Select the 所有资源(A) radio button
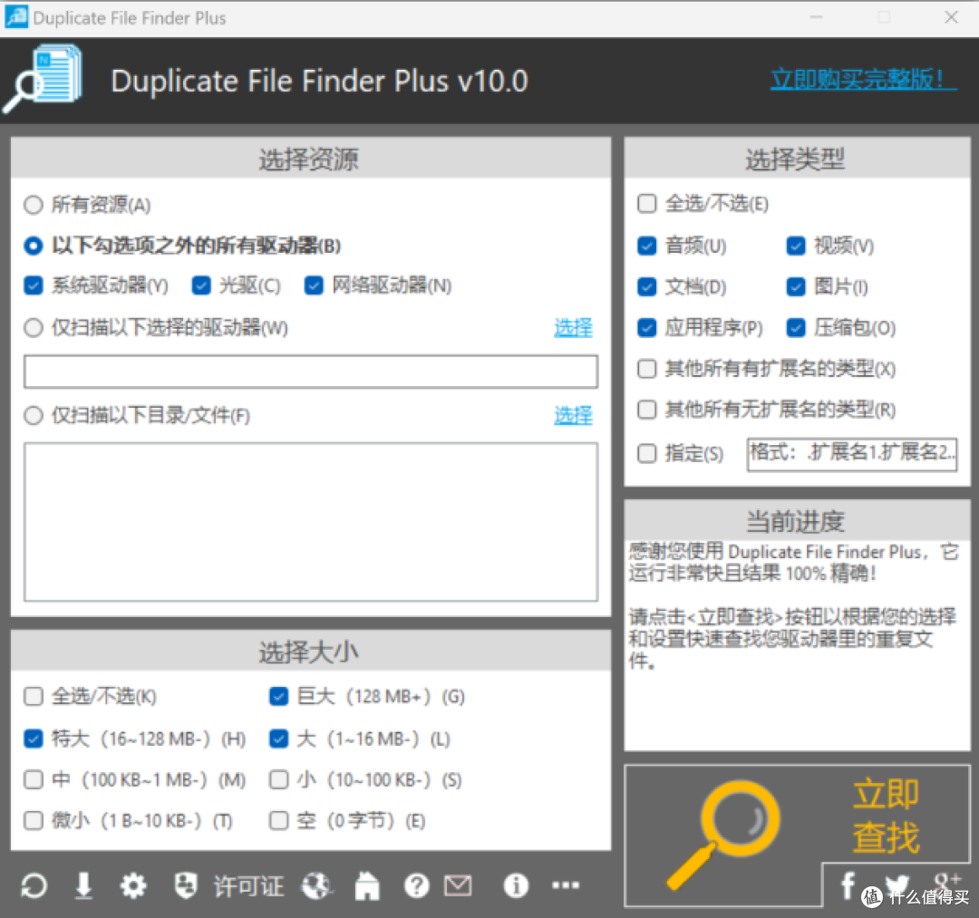This screenshot has width=979, height=918. coord(33,204)
